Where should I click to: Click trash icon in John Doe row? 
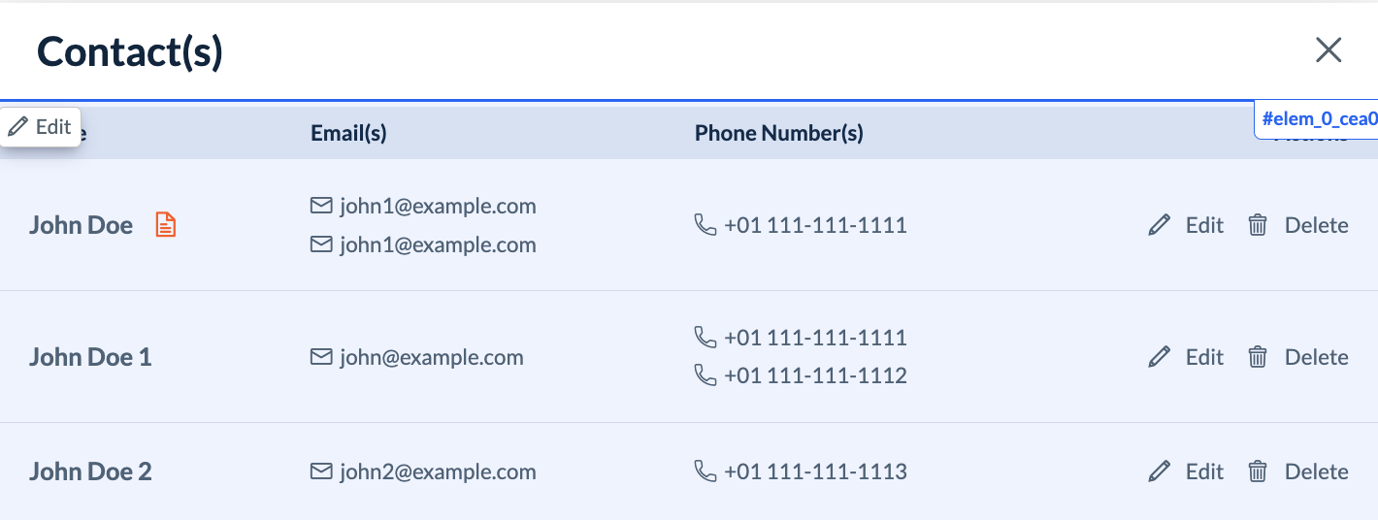pyautogui.click(x=1258, y=225)
